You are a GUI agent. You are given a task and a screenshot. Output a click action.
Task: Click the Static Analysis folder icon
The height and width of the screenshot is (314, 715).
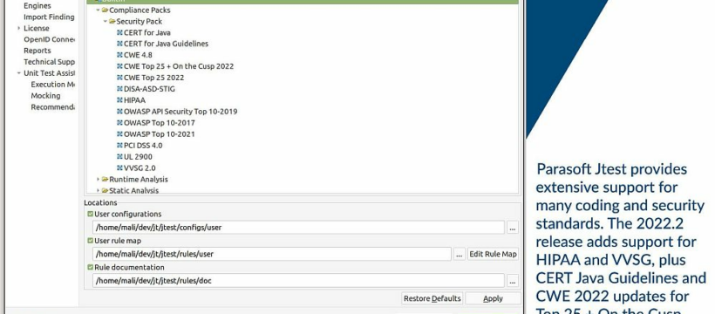(x=105, y=190)
